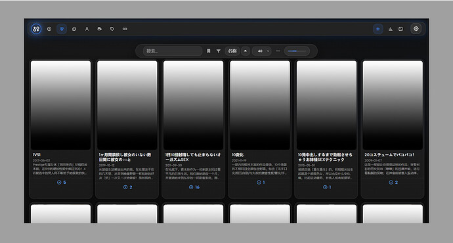453x243 pixels.
Task: Open settings via the gear icon
Action: 416,29
